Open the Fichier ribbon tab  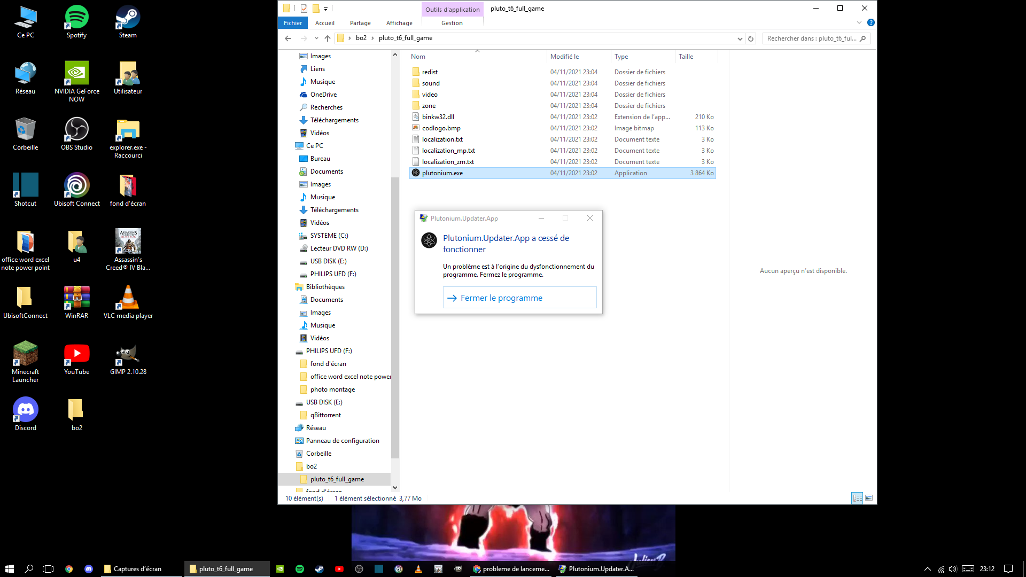(293, 23)
